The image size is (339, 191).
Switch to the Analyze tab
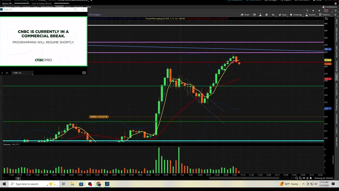[x=26, y=7]
